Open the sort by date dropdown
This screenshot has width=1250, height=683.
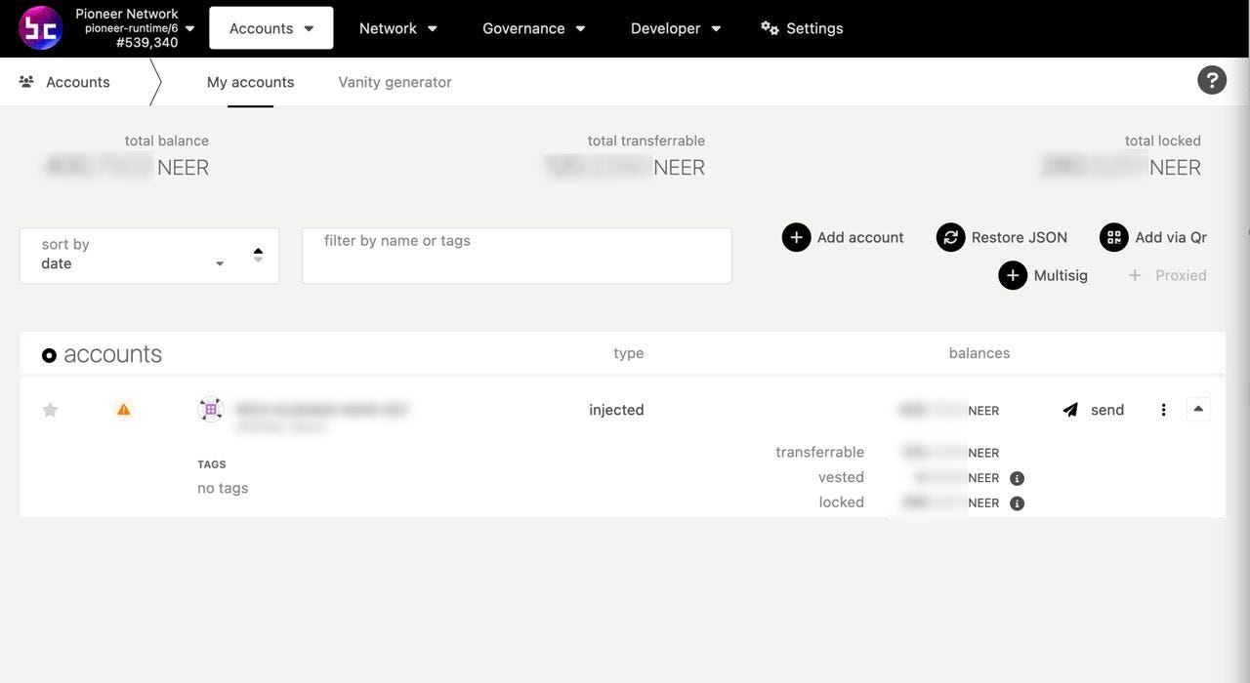[x=149, y=256]
